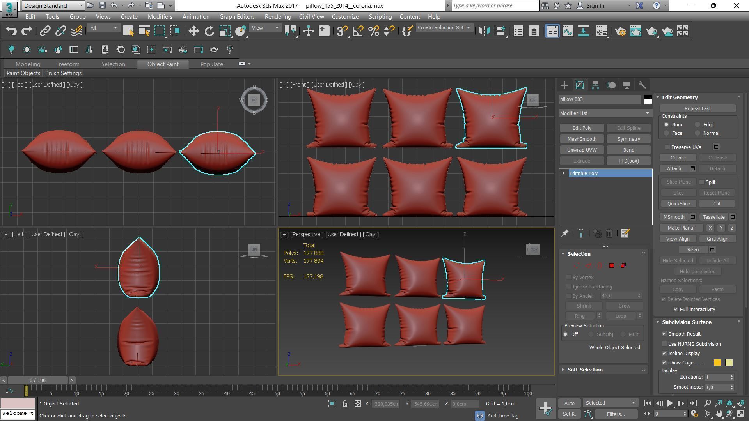Click the QuickSlice button
This screenshot has height=421, width=749.
[678, 204]
